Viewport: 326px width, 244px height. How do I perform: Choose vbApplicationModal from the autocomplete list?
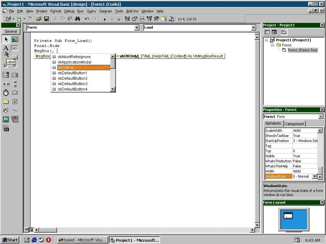click(x=81, y=62)
